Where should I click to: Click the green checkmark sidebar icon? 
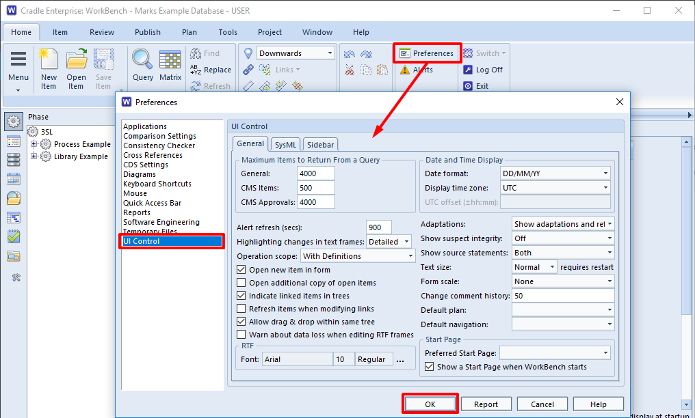(14, 236)
